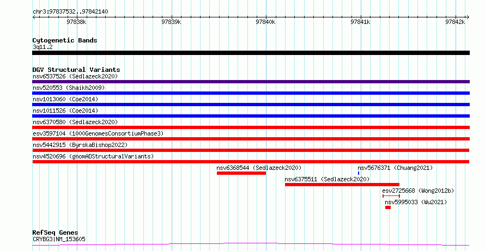Click the tiny blue nsv5676371 marker
Image resolution: width=485 pixels, height=251 pixels.
point(359,173)
